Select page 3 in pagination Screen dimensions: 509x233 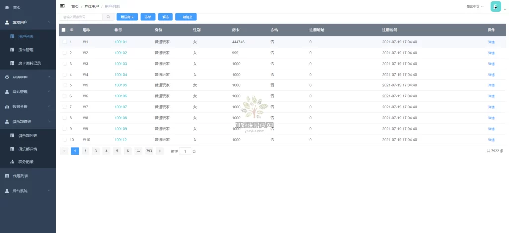[x=96, y=151]
